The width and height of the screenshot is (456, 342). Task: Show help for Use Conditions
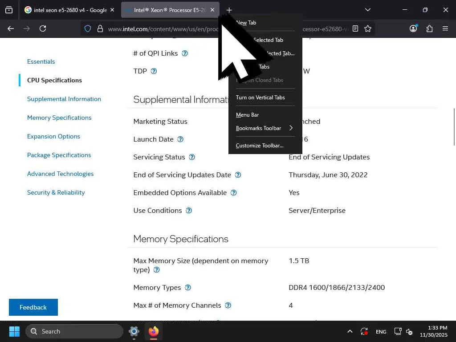click(189, 210)
